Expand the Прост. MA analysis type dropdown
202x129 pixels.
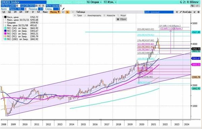click(25, 9)
